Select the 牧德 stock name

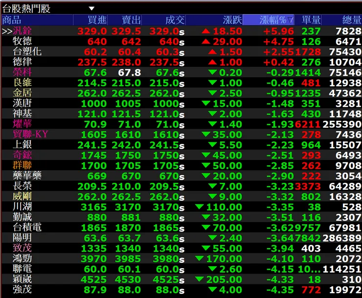[22, 42]
